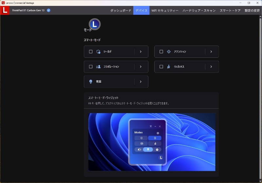This screenshot has height=183, width=262.
Task: Open コラボレーション details via chevron arrow
Action: [x=141, y=67]
